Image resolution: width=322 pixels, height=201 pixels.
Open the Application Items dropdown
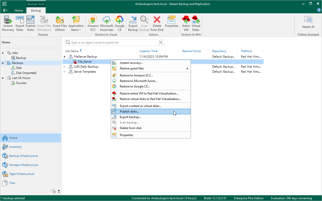tap(76, 23)
